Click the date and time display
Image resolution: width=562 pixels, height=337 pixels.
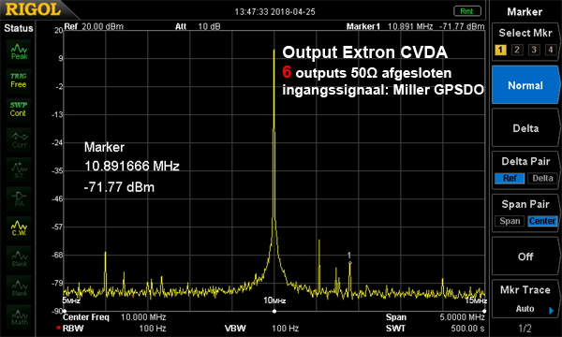(x=274, y=12)
